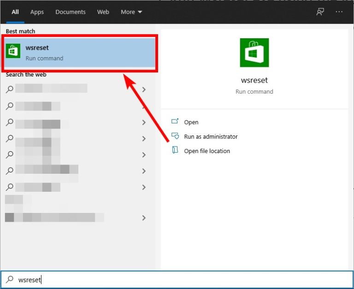This screenshot has height=289, width=354.
Task: Click the large wsreset Store icon in preview pane
Action: click(254, 53)
